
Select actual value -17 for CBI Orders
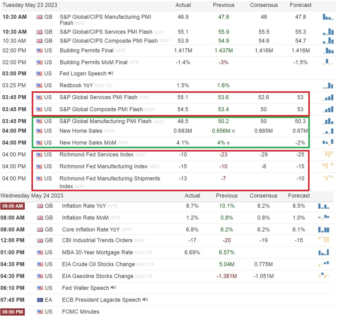pyautogui.click(x=192, y=240)
